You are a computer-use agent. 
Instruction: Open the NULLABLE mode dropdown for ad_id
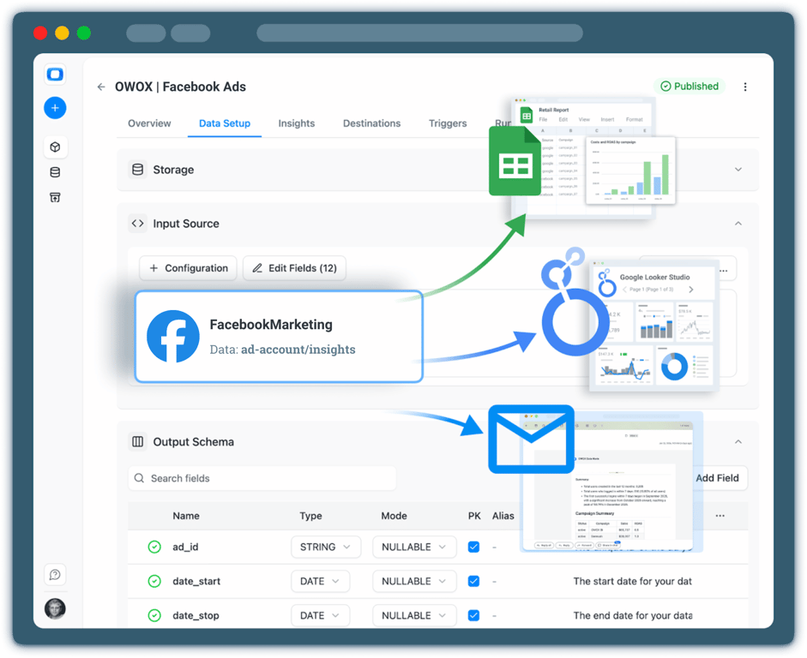coord(414,547)
